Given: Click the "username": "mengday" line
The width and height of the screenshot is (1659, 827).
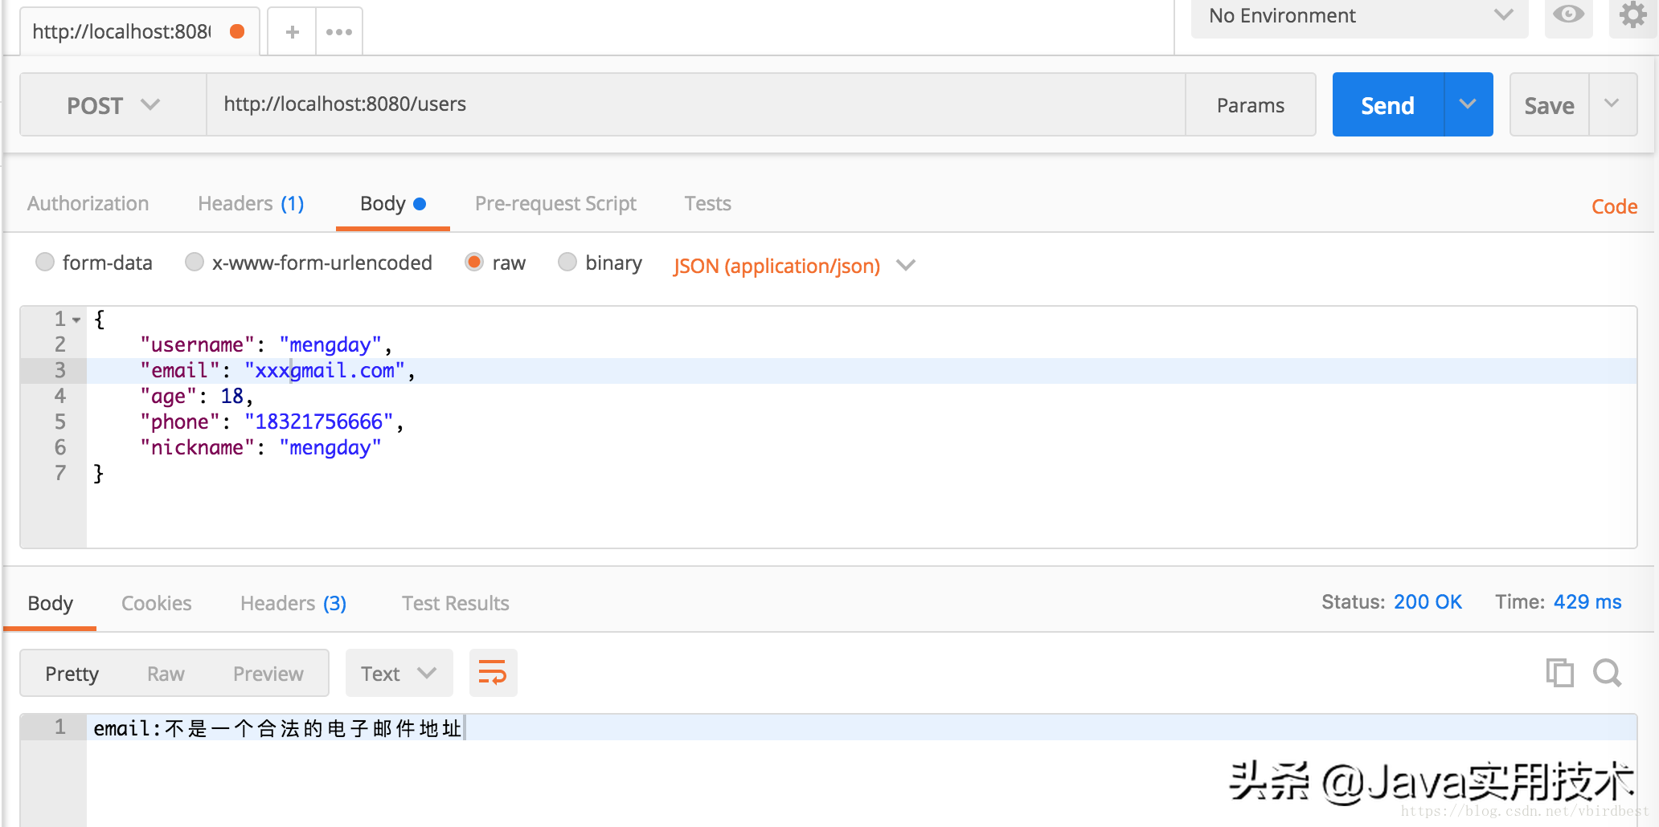Looking at the screenshot, I should point(266,344).
